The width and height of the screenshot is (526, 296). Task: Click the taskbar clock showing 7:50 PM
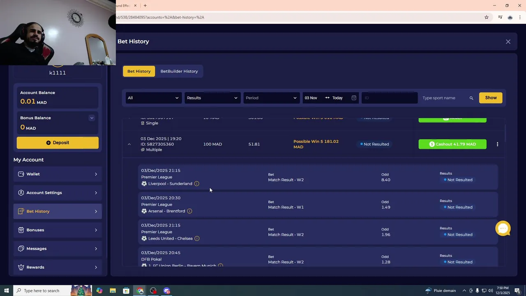click(x=503, y=291)
